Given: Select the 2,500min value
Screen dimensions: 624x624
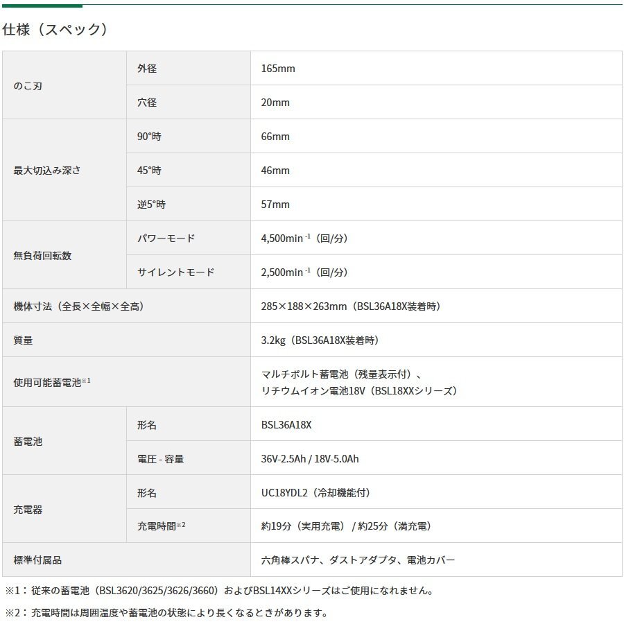Looking at the screenshot, I should [305, 272].
